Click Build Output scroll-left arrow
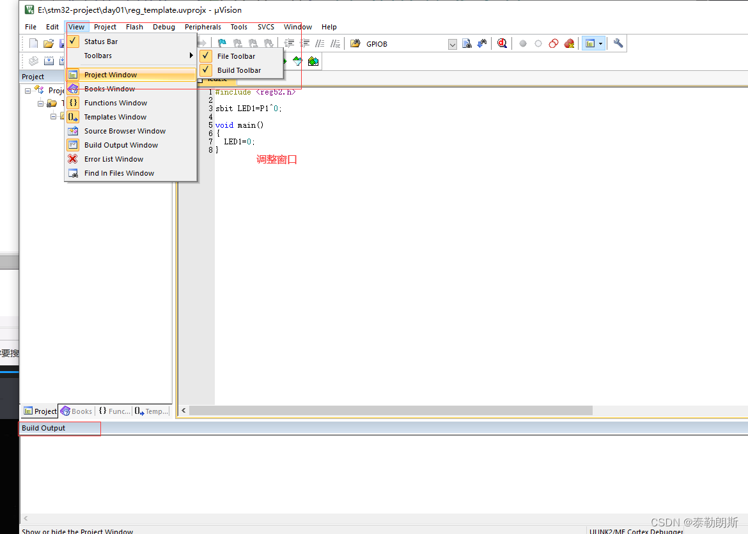The height and width of the screenshot is (534, 748). coord(26,518)
